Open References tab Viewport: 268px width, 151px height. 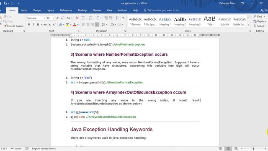tap(66, 10)
